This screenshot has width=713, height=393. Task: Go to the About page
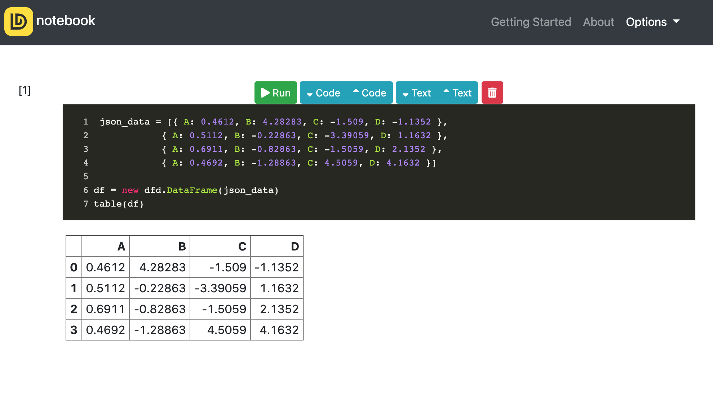(x=598, y=22)
